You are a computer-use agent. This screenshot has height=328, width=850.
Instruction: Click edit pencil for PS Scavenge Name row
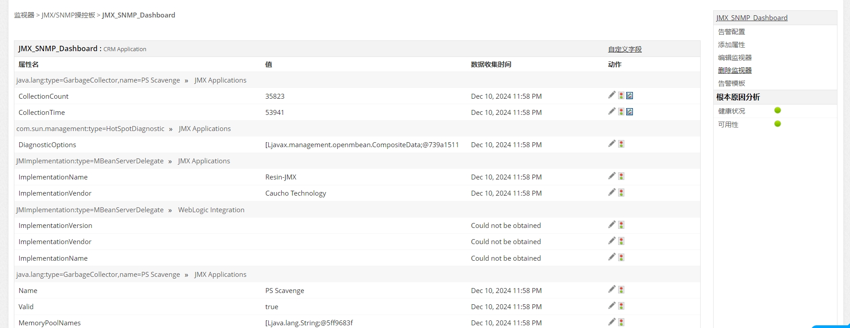tap(612, 289)
